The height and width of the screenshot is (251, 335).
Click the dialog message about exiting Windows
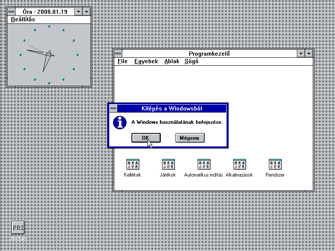coord(177,122)
